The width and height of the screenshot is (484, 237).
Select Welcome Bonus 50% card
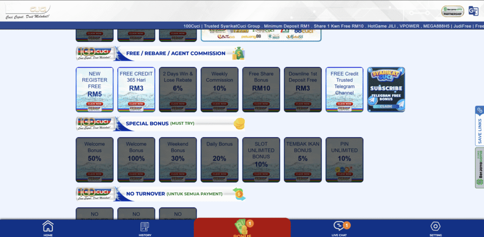tap(95, 160)
